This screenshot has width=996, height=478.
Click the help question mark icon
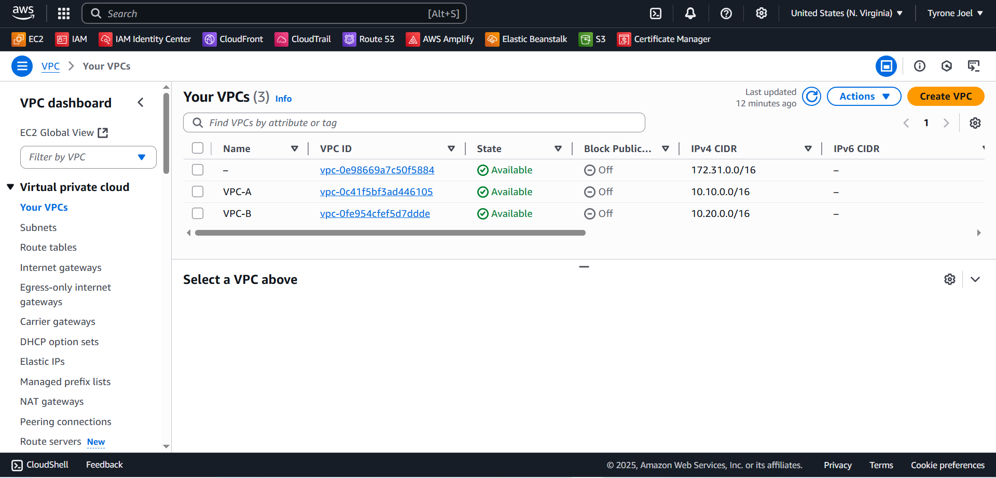coord(726,13)
